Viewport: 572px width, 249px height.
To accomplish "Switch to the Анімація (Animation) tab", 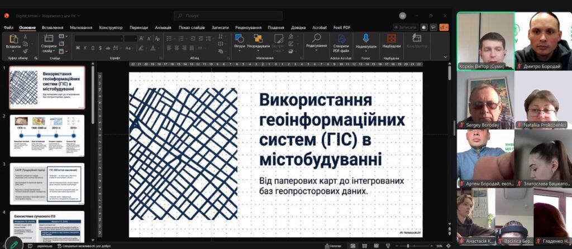I will click(x=163, y=27).
